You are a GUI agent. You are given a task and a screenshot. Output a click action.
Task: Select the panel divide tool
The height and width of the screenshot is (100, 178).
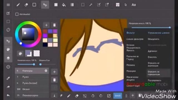[x=118, y=5]
